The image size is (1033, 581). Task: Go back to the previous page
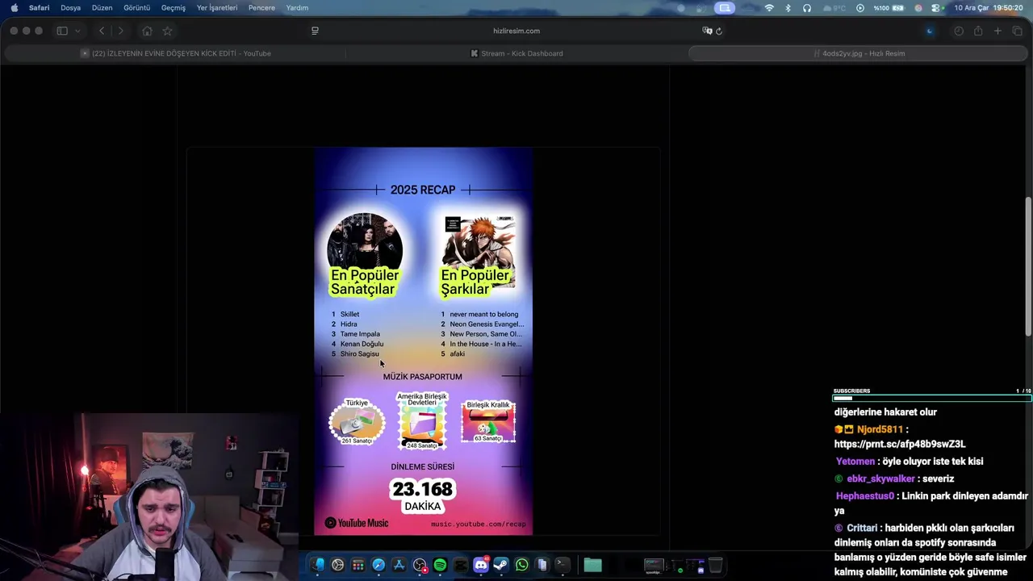point(102,31)
